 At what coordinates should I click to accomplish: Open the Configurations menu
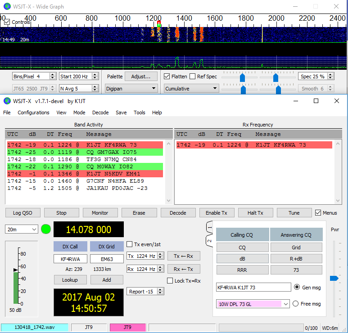[33, 112]
